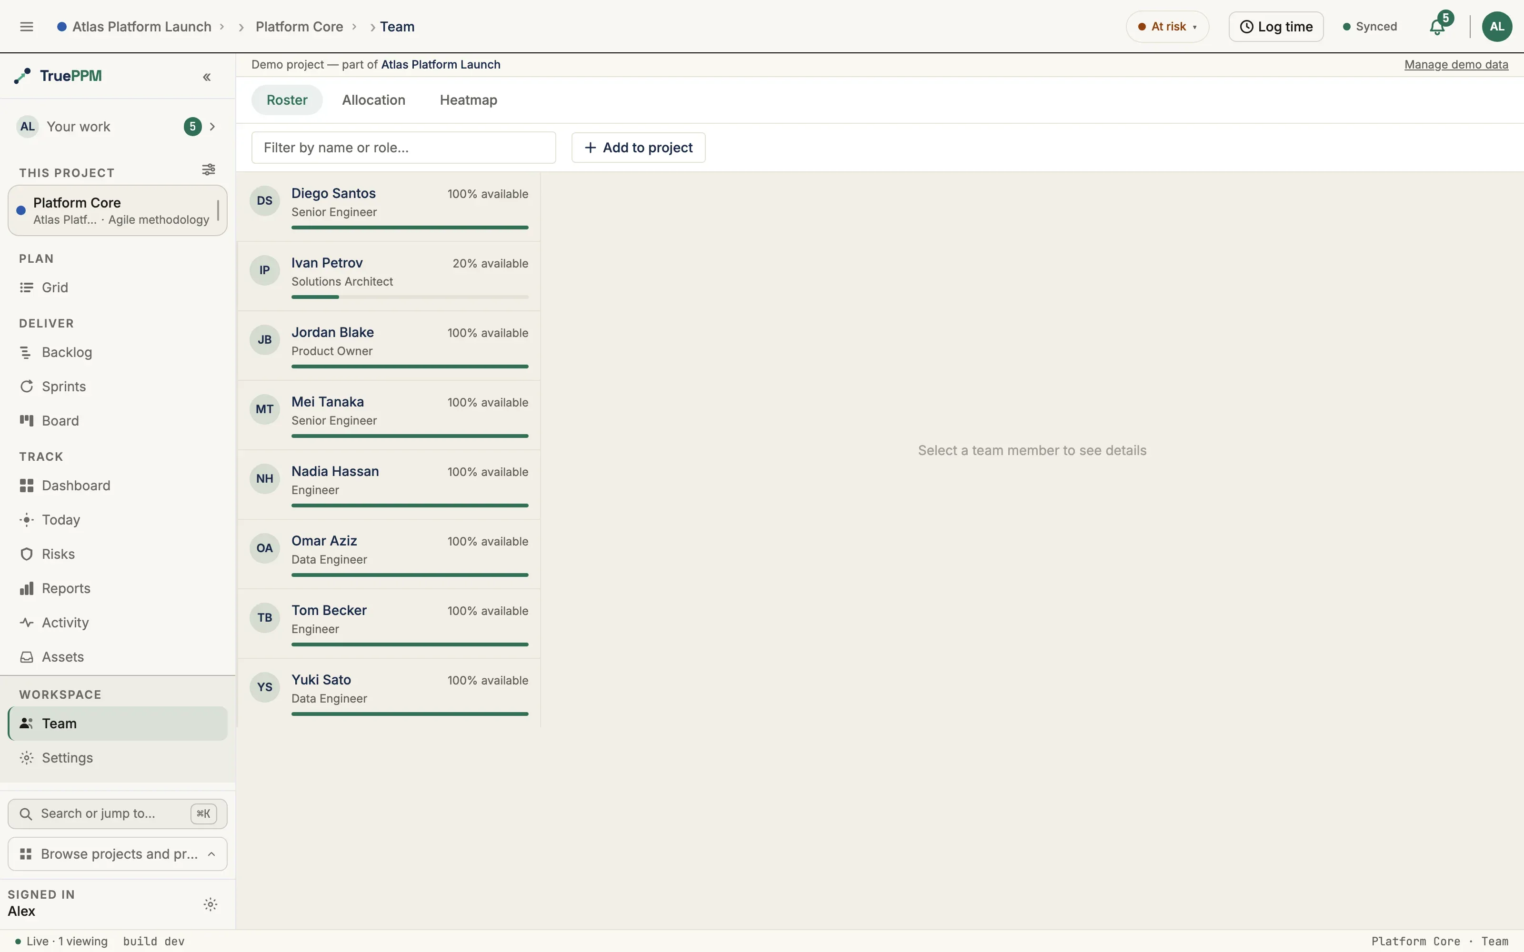Open Team in the Workspace section
The width and height of the screenshot is (1524, 952).
click(x=118, y=724)
